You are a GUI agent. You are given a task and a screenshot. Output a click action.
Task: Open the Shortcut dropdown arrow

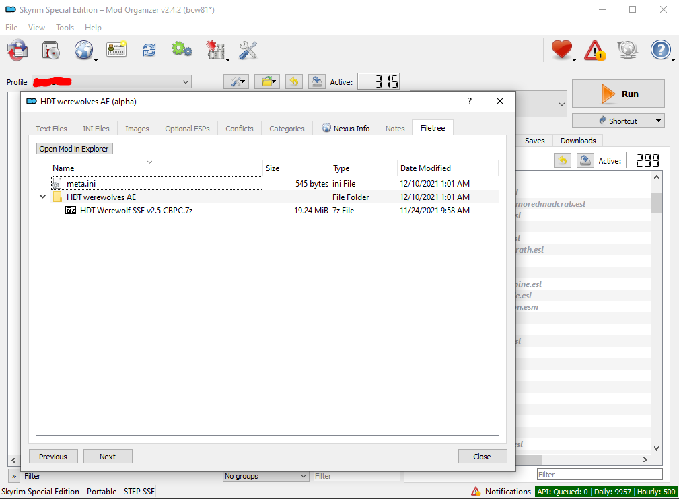coord(658,121)
